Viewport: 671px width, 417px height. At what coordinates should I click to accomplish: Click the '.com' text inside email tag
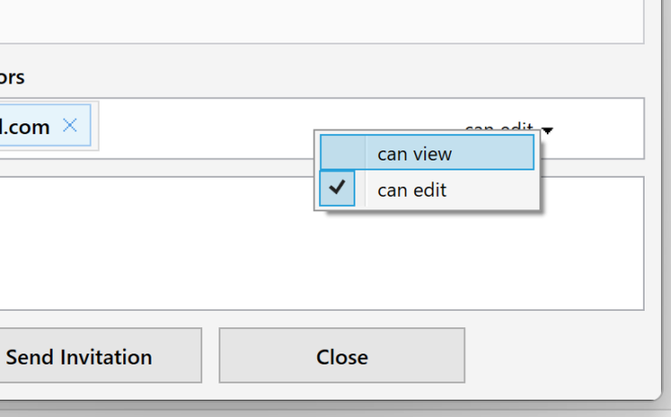click(x=24, y=127)
